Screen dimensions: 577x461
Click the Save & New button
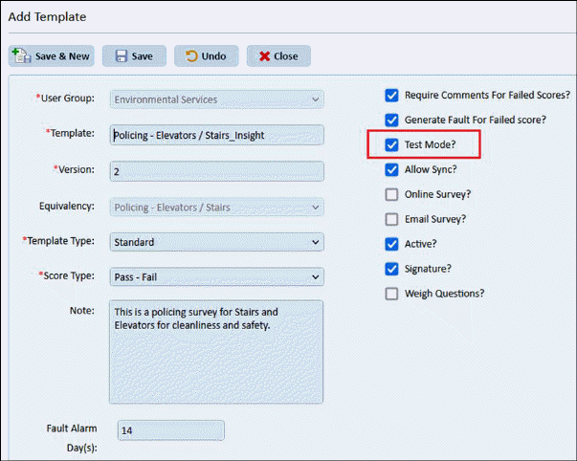(x=51, y=55)
